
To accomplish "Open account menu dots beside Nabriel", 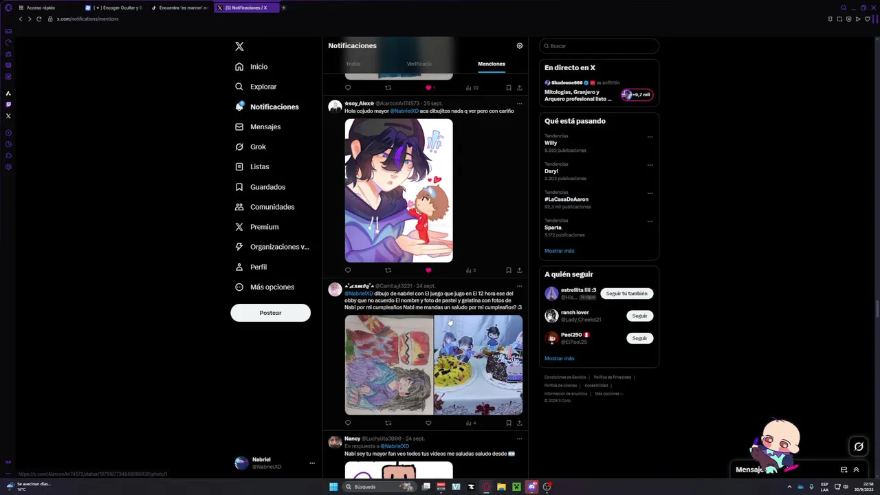I will 311,463.
